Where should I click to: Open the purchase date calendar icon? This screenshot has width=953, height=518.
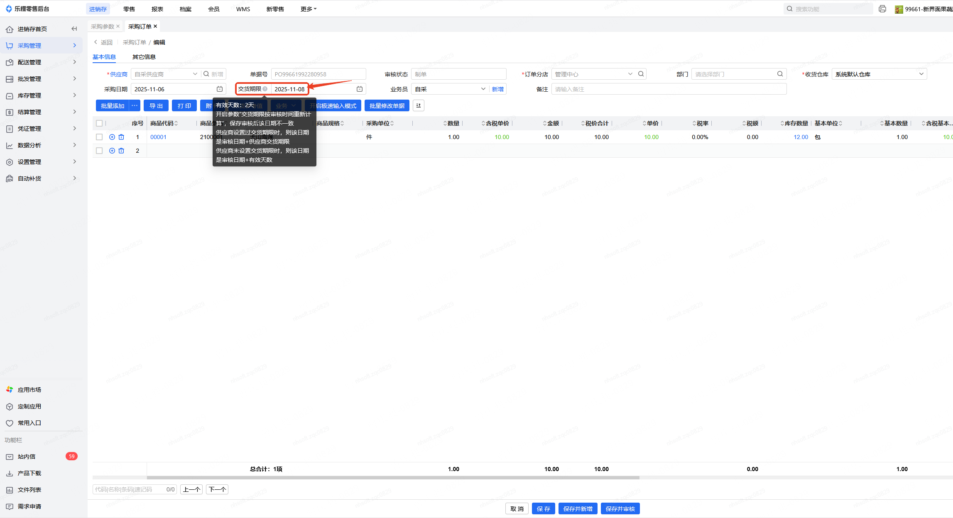(220, 89)
